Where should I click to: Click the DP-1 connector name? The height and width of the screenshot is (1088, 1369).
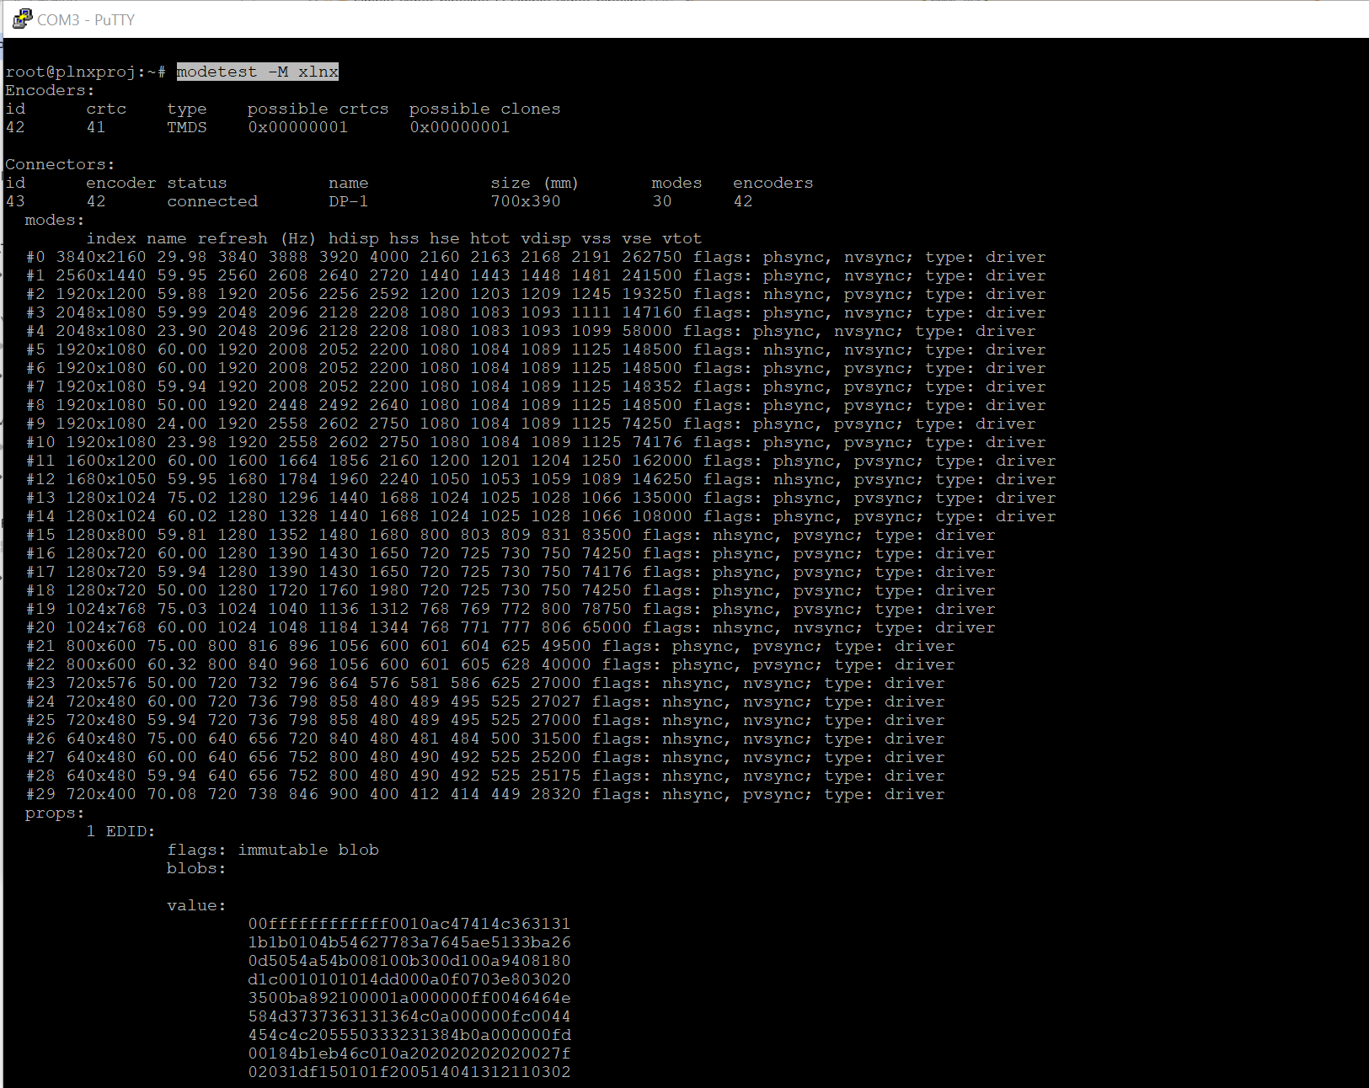[348, 201]
